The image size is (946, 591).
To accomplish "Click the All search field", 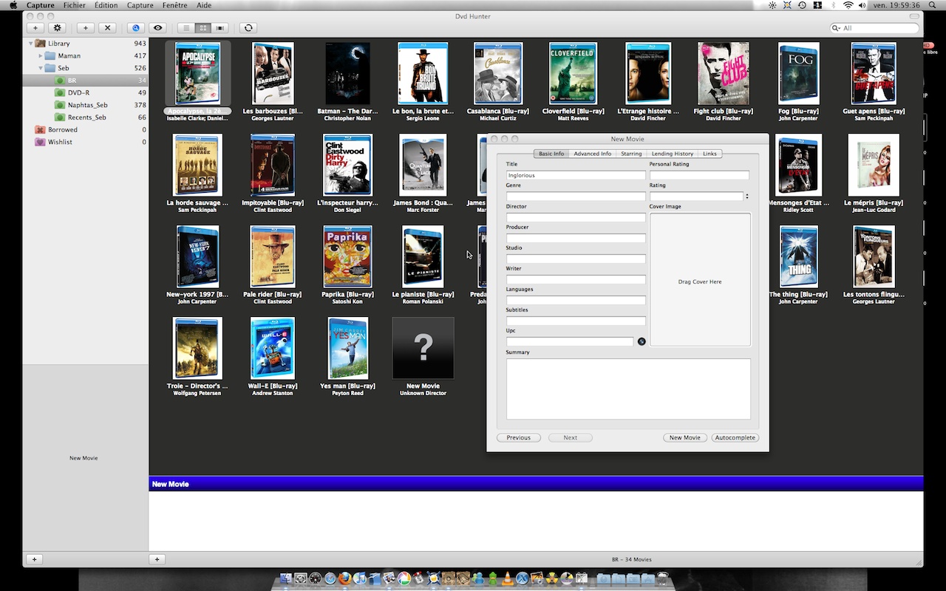I will [874, 28].
